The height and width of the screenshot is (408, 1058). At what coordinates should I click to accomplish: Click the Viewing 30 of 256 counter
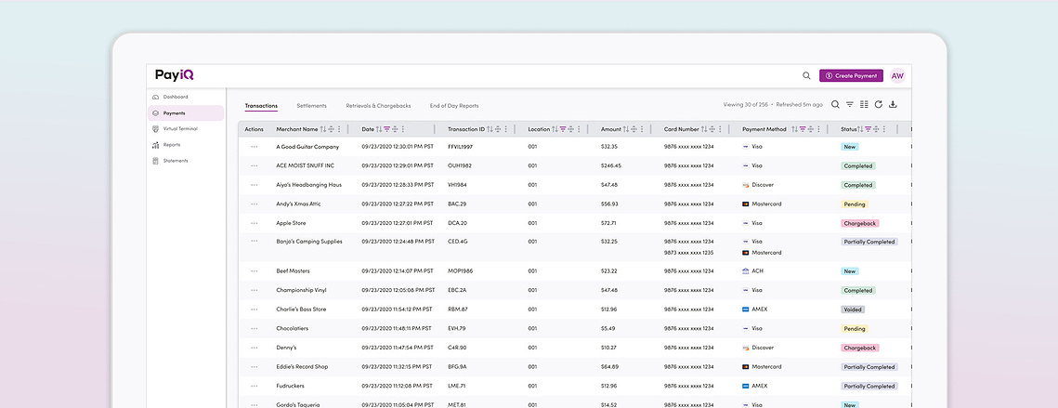[746, 105]
